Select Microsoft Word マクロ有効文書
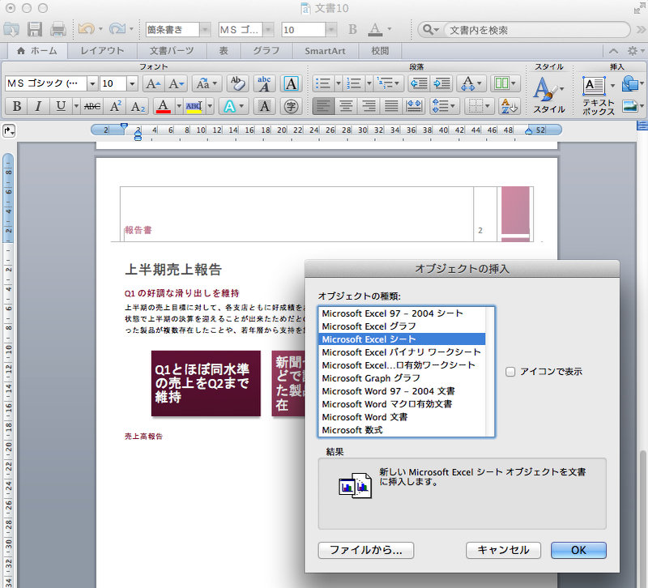The width and height of the screenshot is (648, 588). point(402,404)
